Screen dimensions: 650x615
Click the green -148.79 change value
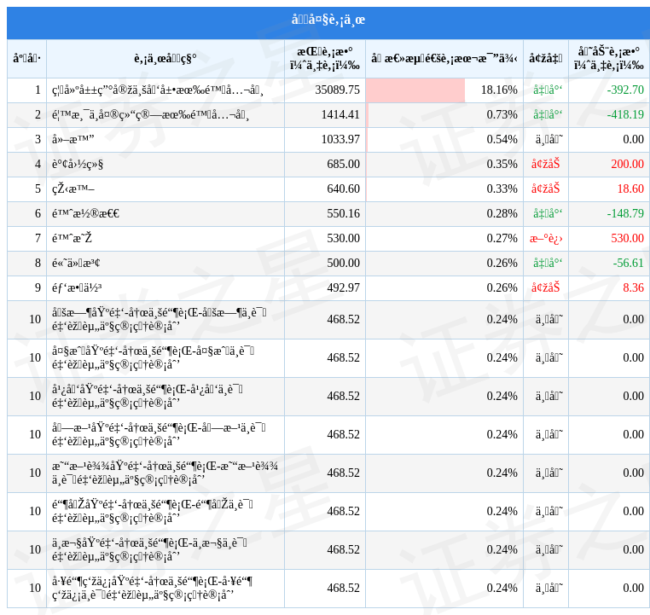point(625,214)
